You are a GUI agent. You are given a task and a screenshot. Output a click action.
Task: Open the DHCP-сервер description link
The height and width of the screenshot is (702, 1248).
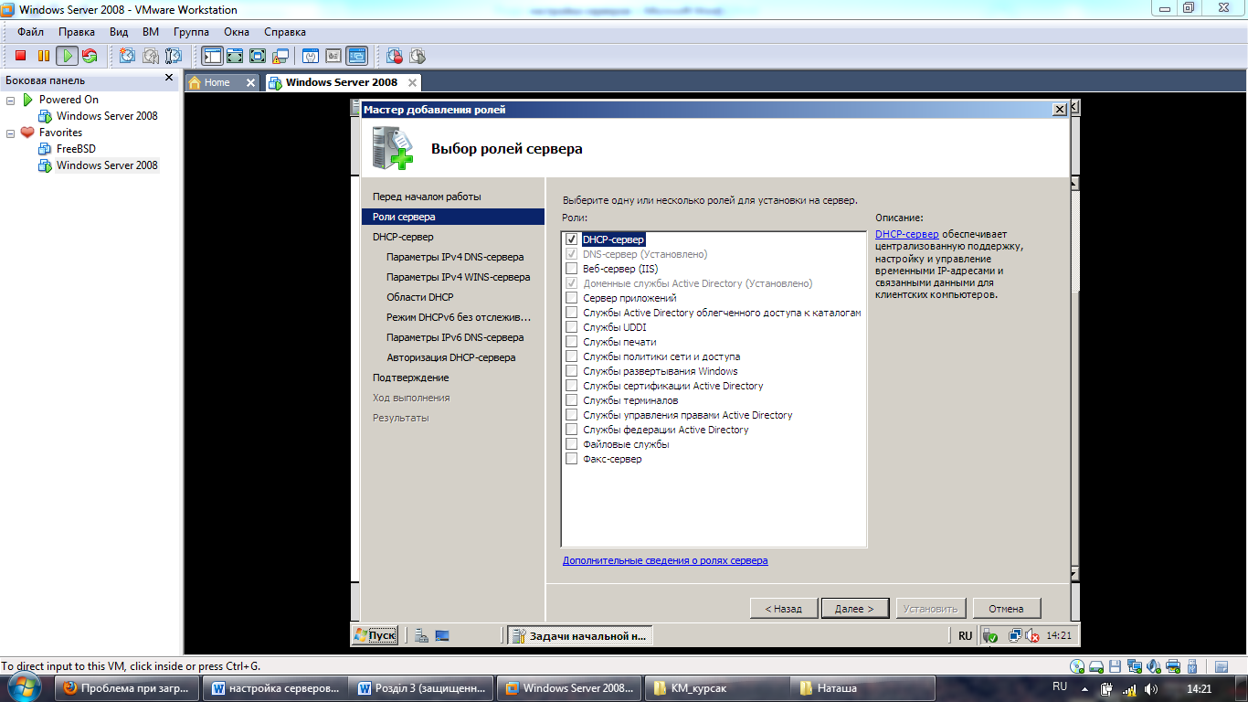pos(906,234)
